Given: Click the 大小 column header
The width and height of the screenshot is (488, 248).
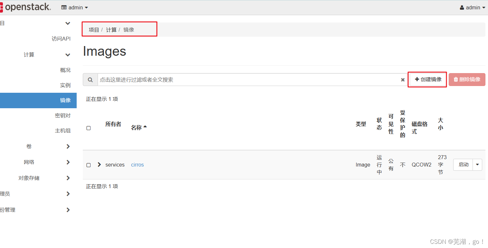Looking at the screenshot, I should click(441, 124).
